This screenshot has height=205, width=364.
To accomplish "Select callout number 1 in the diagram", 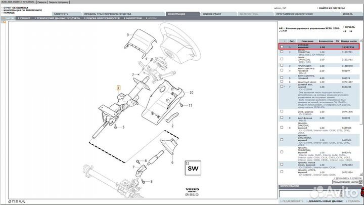I will [x=118, y=88].
